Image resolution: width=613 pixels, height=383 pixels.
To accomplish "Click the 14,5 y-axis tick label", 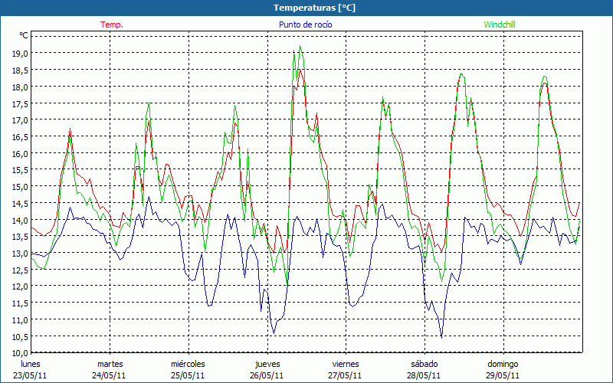I will [20, 203].
